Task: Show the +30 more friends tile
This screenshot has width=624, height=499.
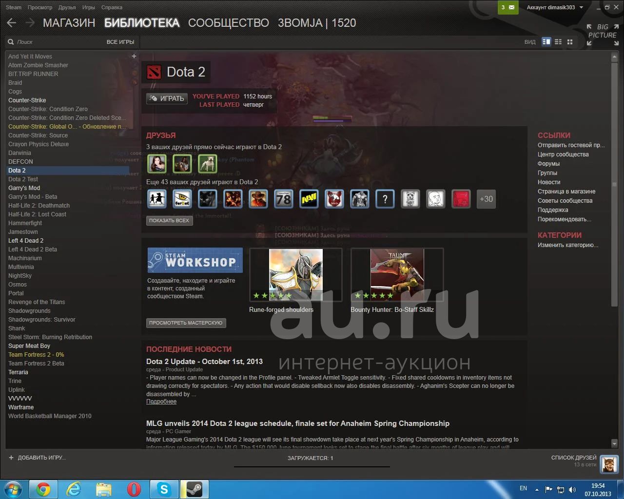Action: click(x=486, y=199)
